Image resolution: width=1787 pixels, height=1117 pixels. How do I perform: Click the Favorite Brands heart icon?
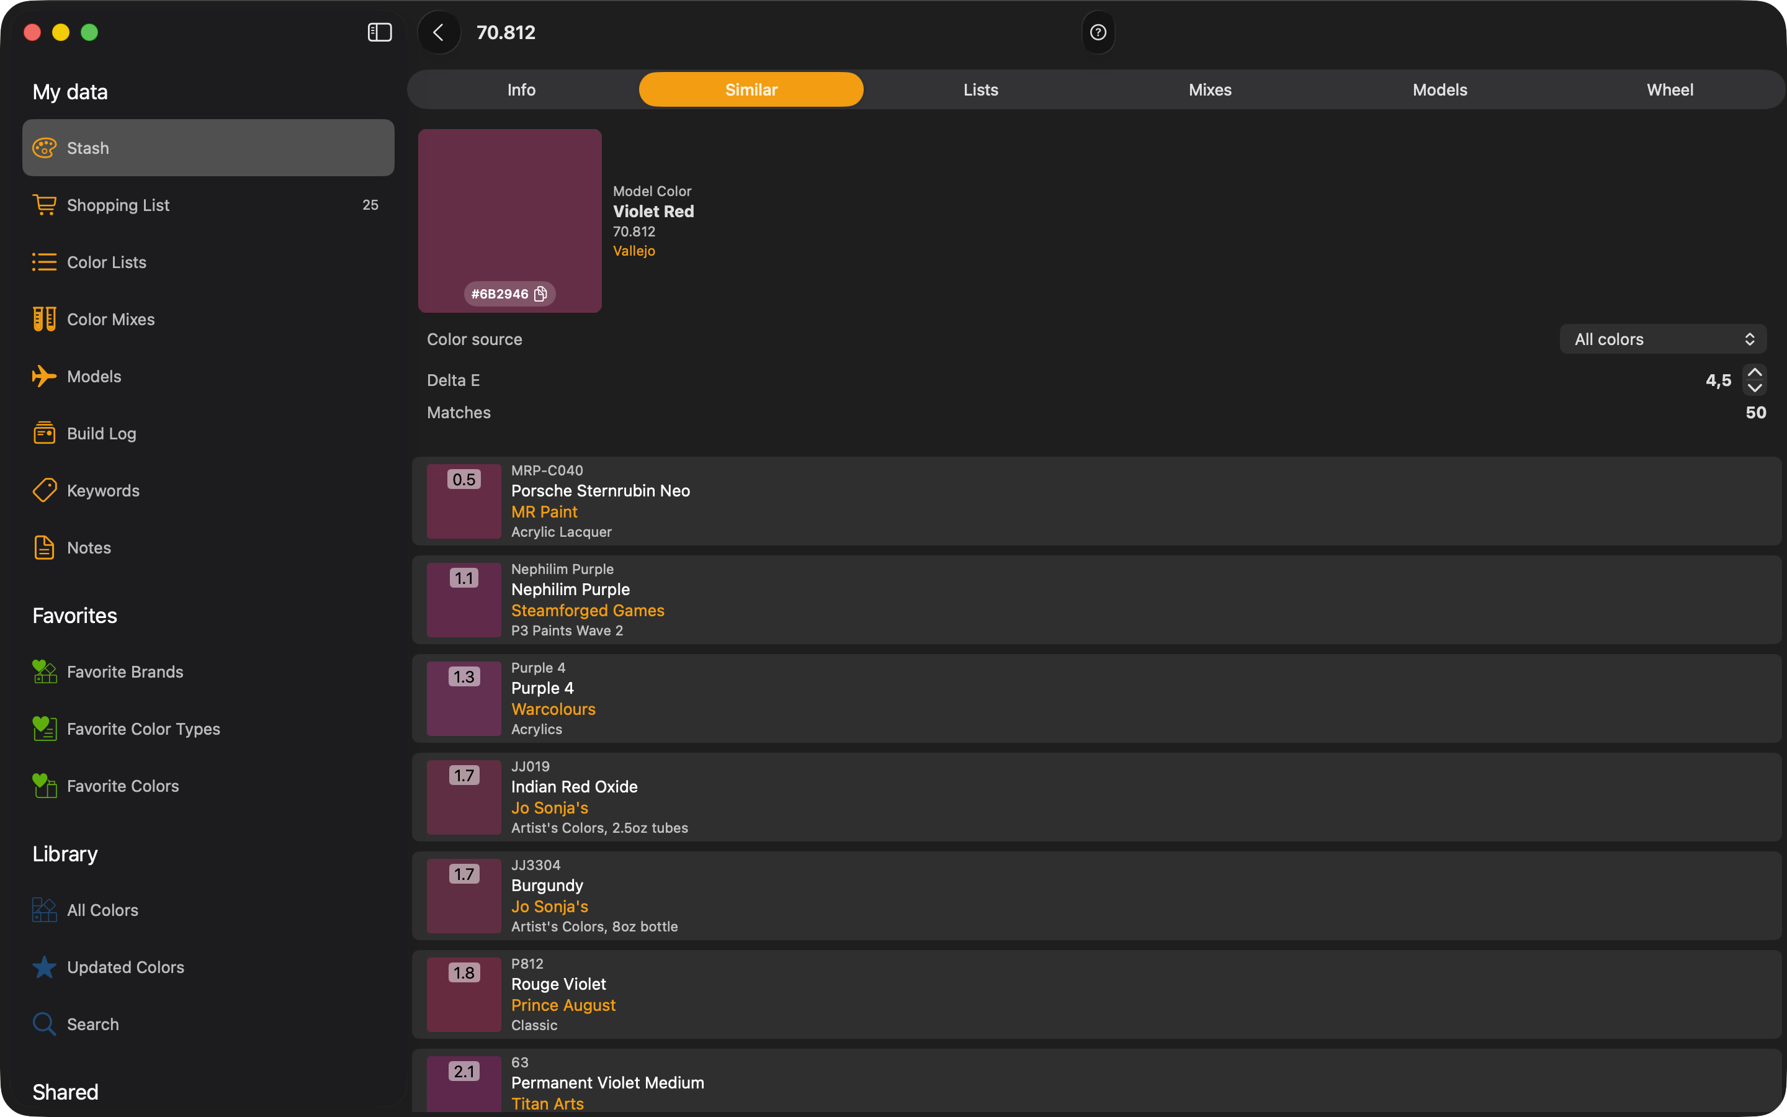tap(44, 671)
